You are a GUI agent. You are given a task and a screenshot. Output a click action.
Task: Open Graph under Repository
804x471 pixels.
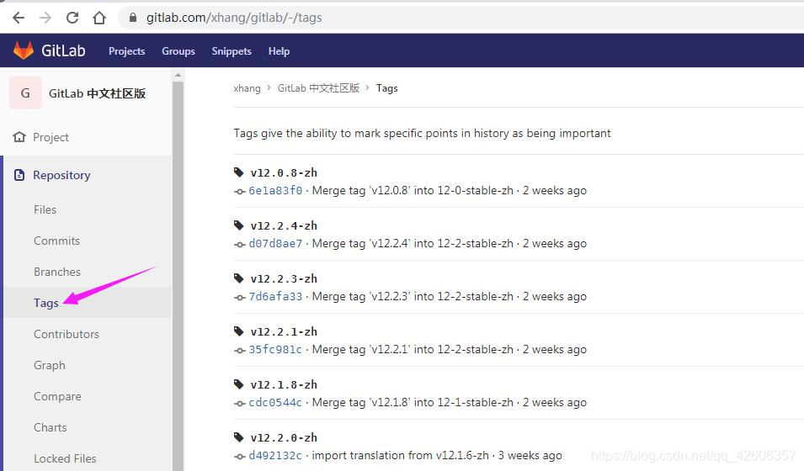pyautogui.click(x=49, y=365)
